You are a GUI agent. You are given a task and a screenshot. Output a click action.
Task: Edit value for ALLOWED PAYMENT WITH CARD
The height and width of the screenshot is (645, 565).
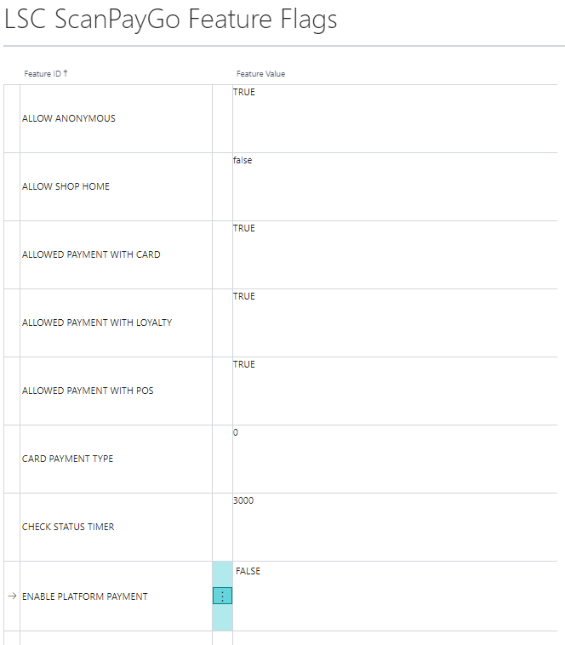(244, 228)
